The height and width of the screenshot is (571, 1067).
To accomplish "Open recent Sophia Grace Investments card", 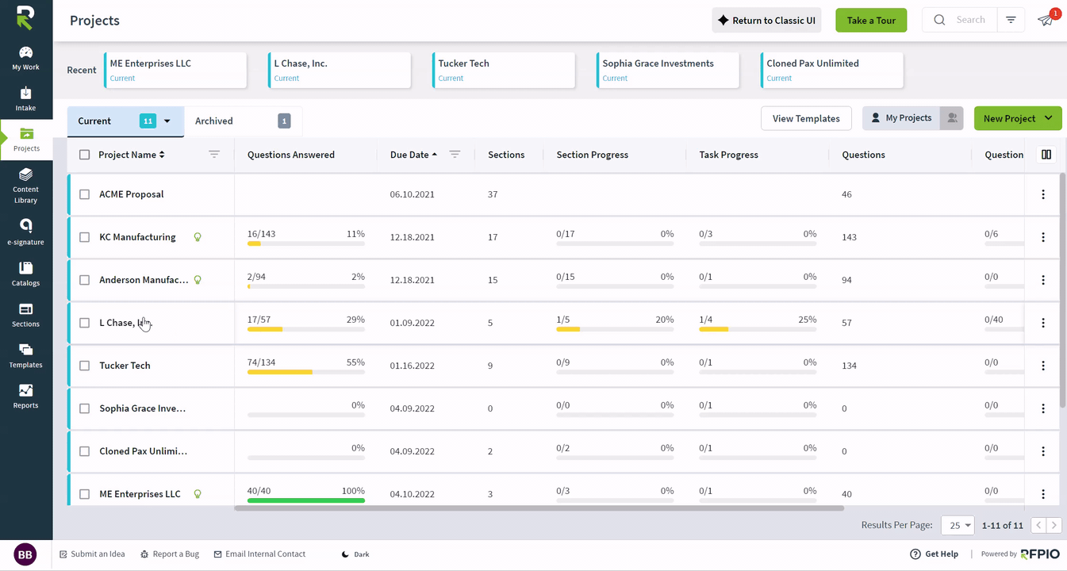I will (668, 70).
